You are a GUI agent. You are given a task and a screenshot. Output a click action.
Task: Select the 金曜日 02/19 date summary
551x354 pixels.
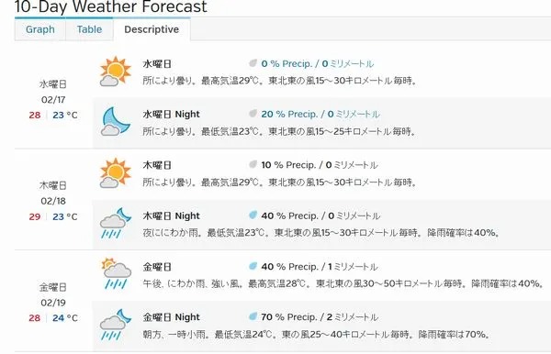coord(53,303)
